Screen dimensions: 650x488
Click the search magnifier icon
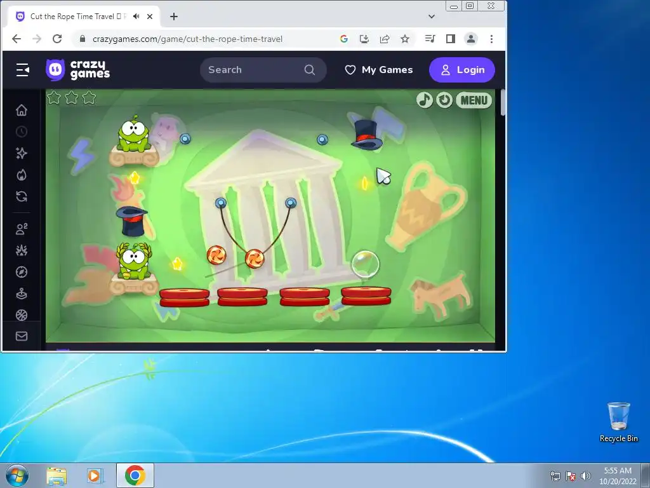tap(310, 70)
